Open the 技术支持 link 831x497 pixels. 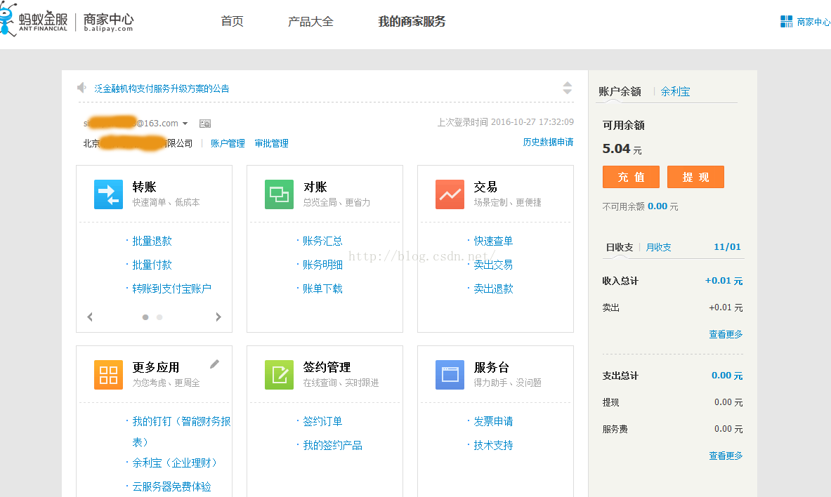click(x=493, y=445)
